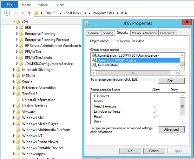Image resolution: width=194 pixels, height=159 pixels.
Task: Select the EPMidTierAdmin folder icon
Action: click(21, 58)
